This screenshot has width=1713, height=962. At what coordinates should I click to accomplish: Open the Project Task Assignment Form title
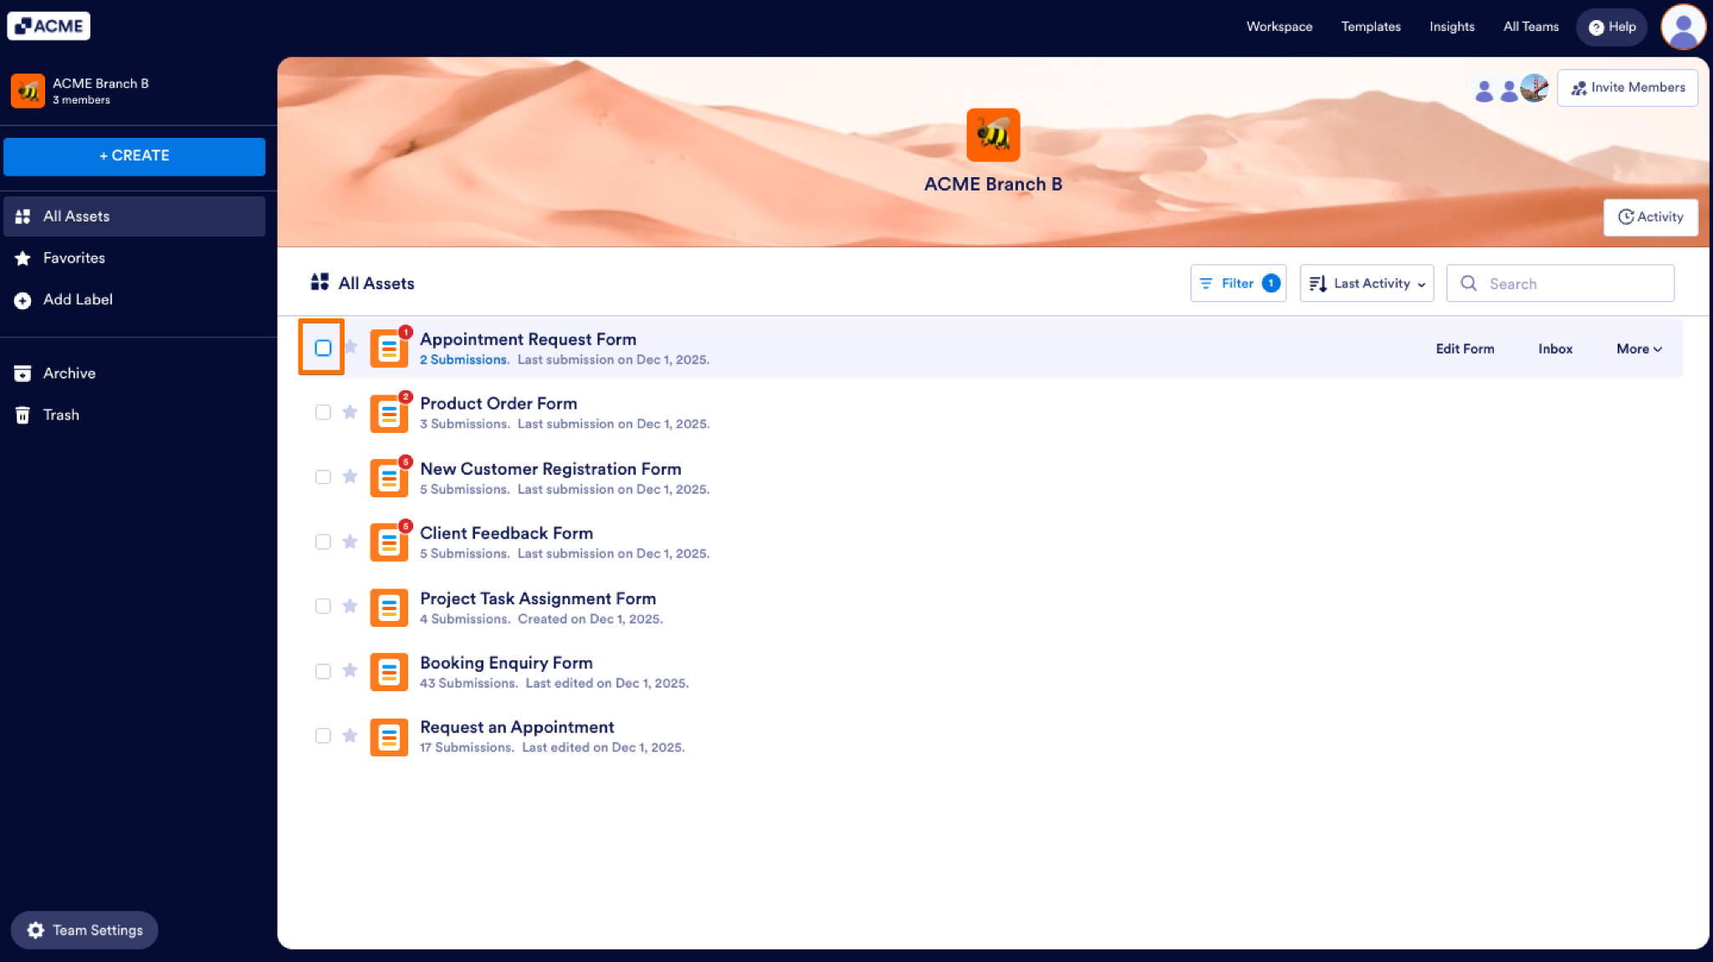pos(538,598)
